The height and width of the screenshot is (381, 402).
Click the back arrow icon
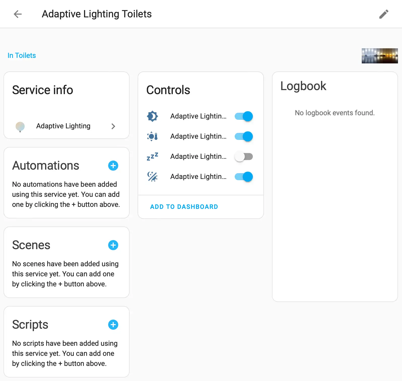18,14
